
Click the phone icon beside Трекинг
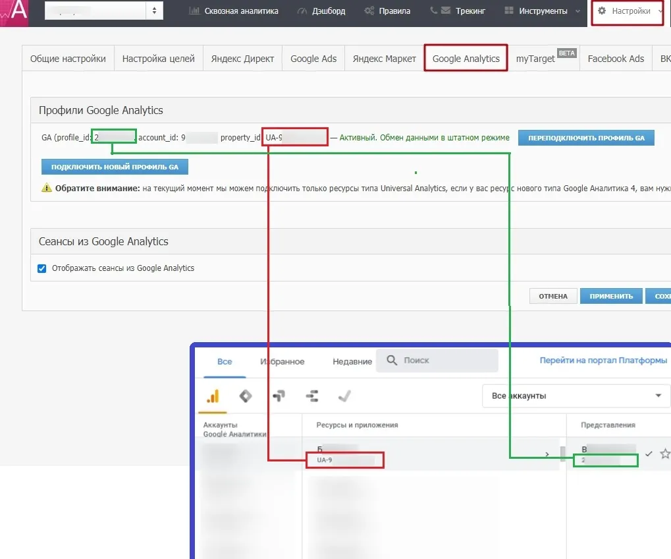pyautogui.click(x=434, y=10)
